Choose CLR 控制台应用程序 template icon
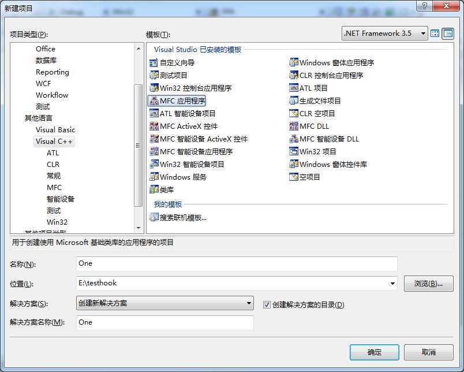464x372 pixels. 294,75
